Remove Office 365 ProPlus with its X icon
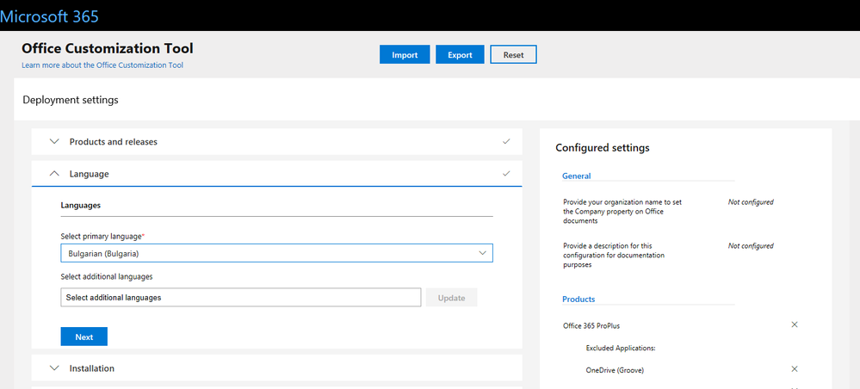The width and height of the screenshot is (860, 389). click(x=795, y=324)
